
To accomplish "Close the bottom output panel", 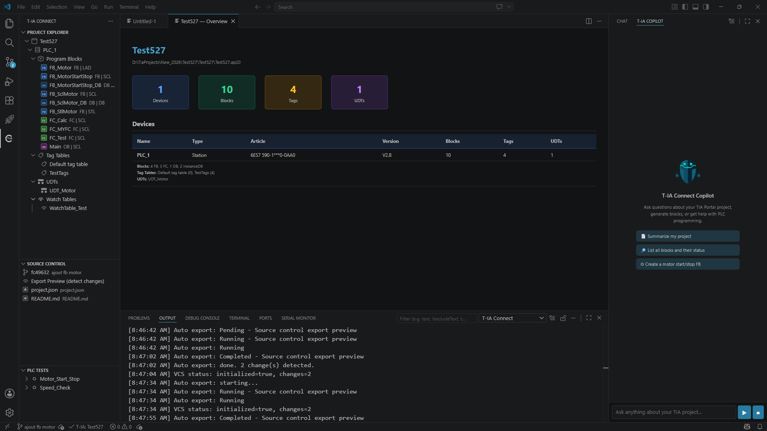I will [599, 318].
